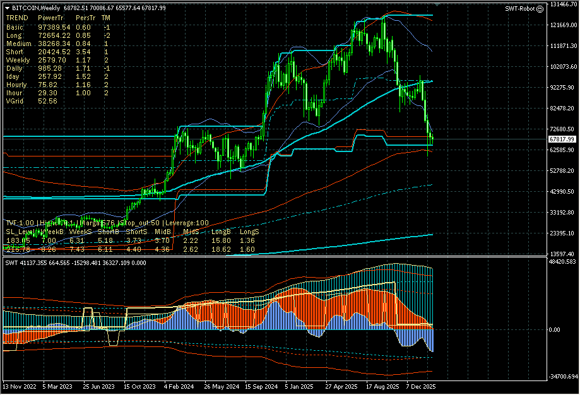This screenshot has height=395, width=580.
Task: Click the -34700.694 indicator scale label
Action: pos(564,377)
